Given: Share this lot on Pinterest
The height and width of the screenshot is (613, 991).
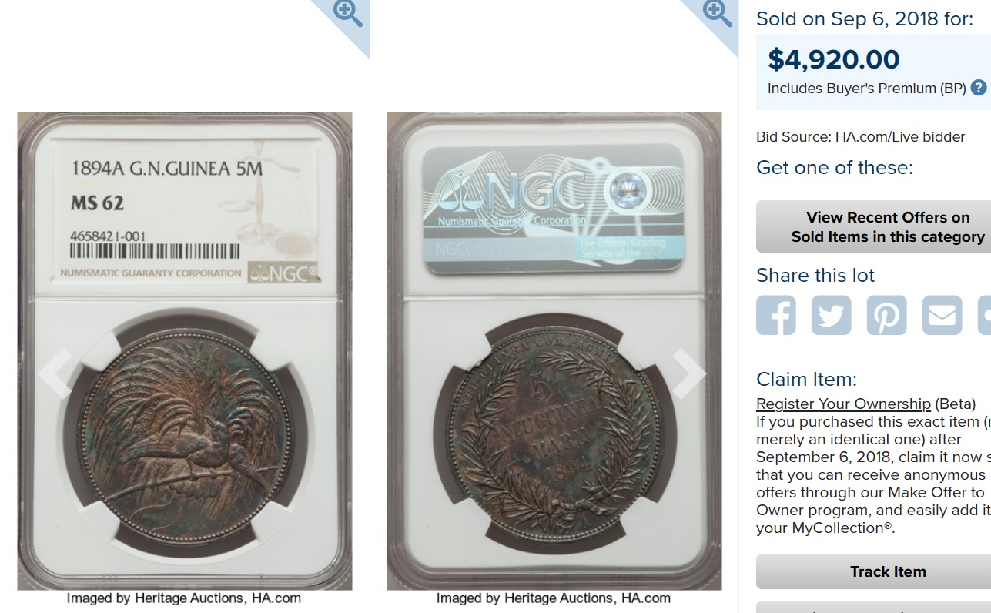Looking at the screenshot, I should pos(886,315).
